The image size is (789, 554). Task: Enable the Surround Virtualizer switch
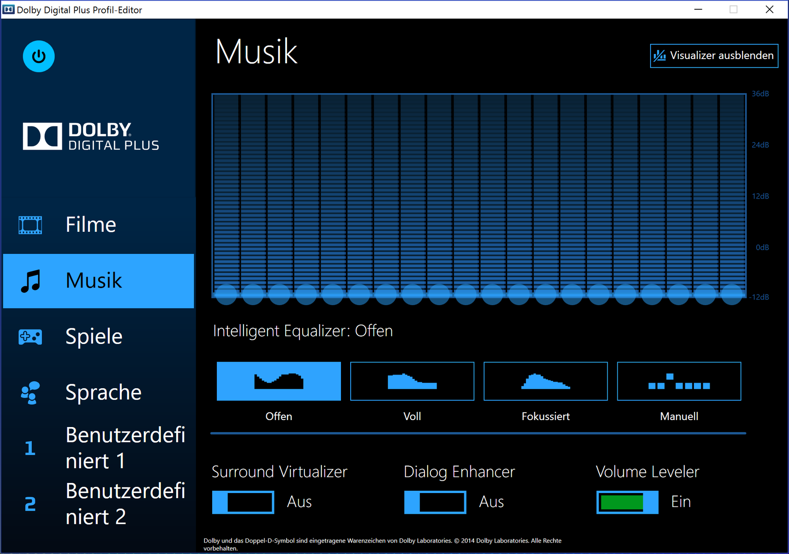pyautogui.click(x=243, y=502)
